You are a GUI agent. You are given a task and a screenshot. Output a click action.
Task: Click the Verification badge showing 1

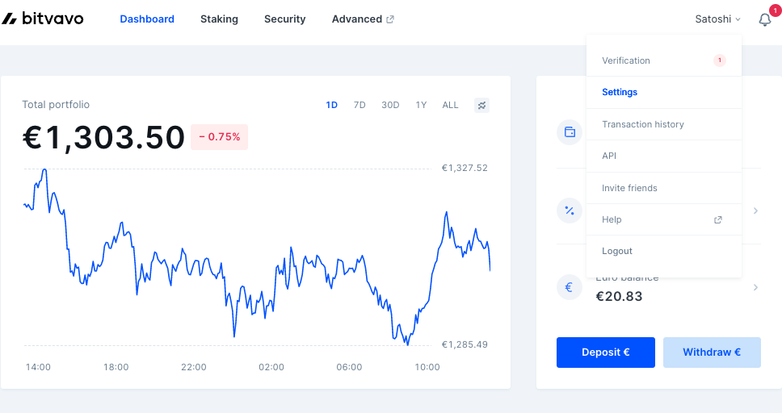[719, 60]
